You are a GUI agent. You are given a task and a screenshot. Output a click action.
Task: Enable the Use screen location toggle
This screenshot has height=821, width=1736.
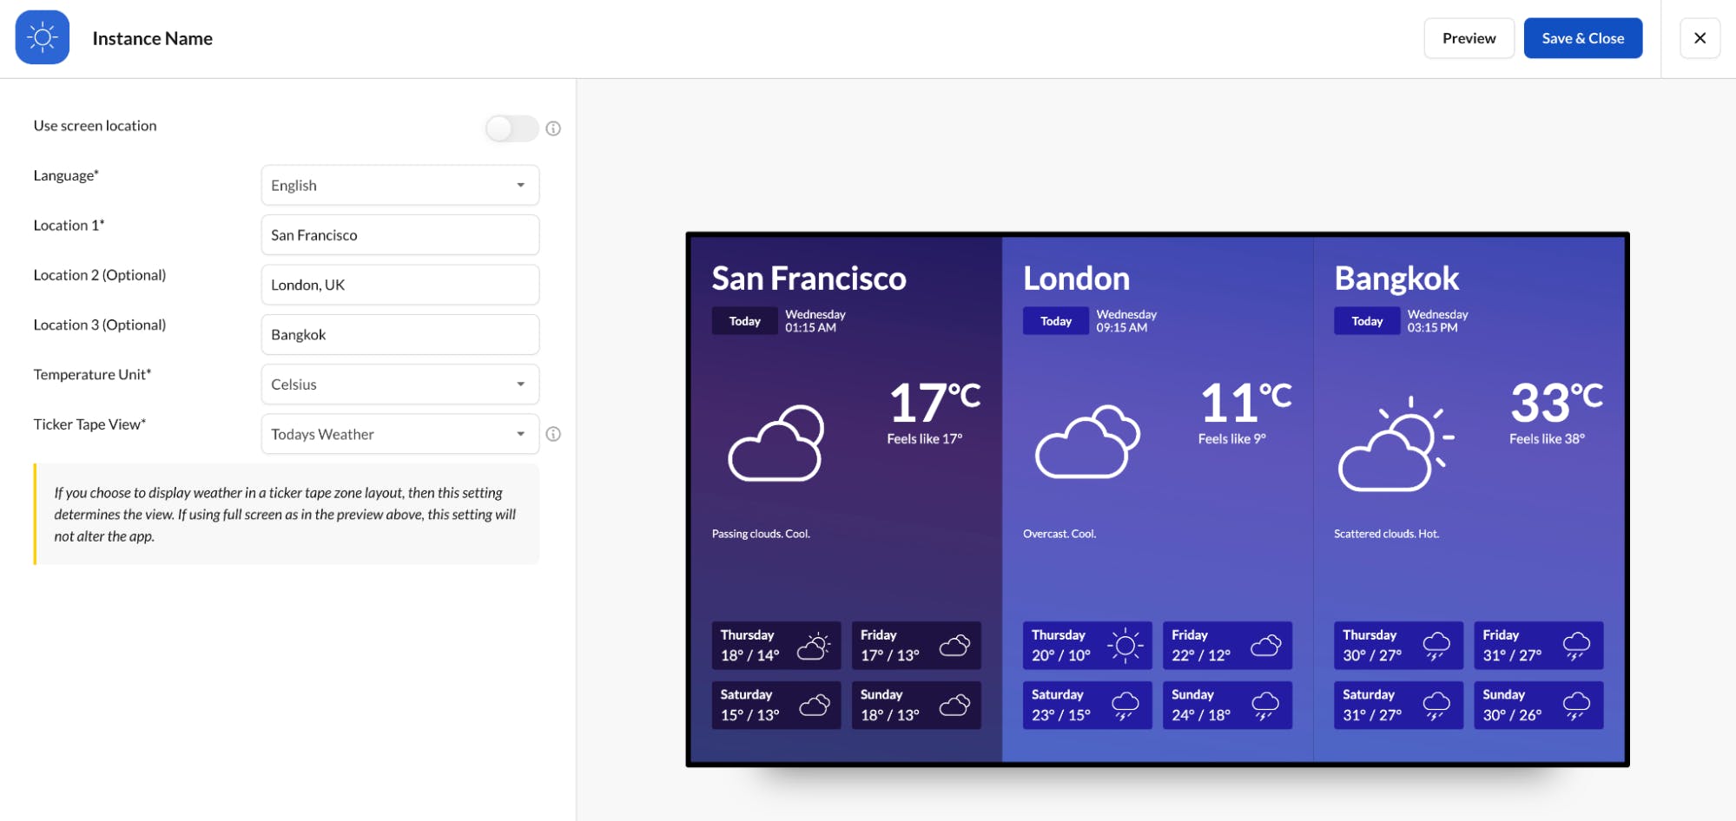512,128
